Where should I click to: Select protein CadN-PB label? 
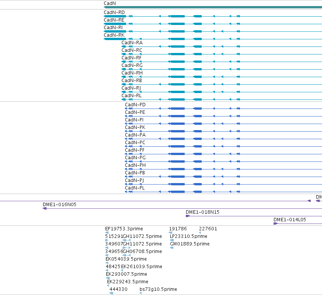pyautogui.click(x=135, y=173)
